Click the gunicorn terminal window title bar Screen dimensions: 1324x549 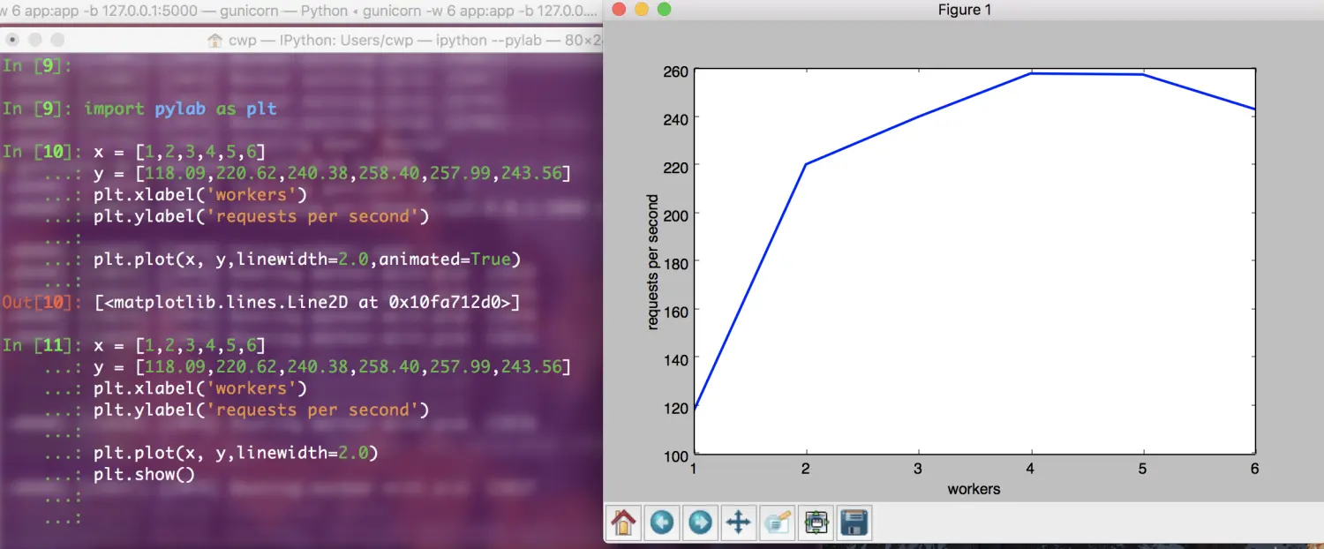point(300,11)
